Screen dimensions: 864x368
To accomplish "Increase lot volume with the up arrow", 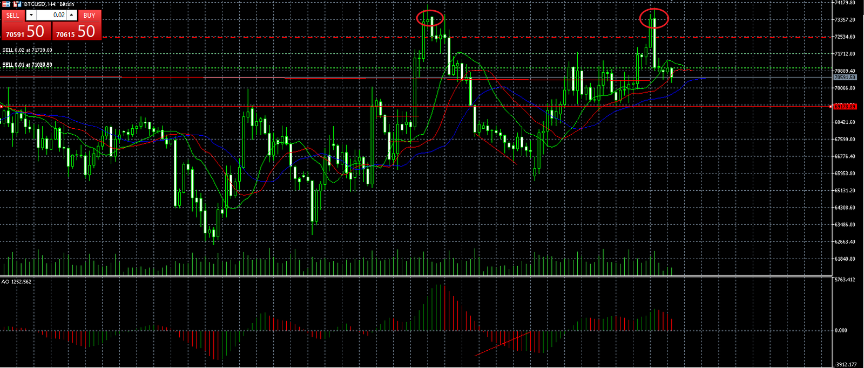I will pos(71,15).
